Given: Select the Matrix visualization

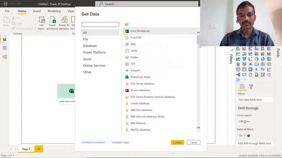Looking at the screenshot, I should 250,69.
